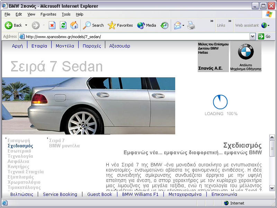Stop loading with the red X icon
This screenshot has height=208, width=277.
52,25
